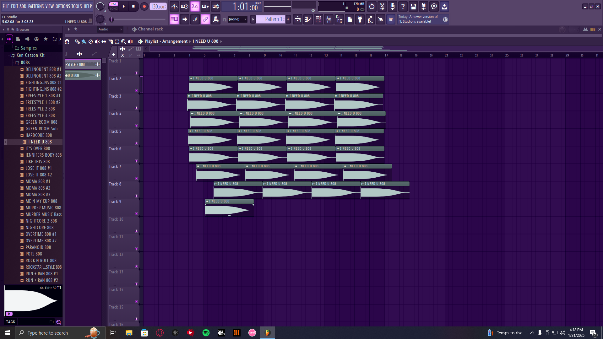
Task: Select the Mute tool in Playlist toolbar
Action: (x=97, y=41)
